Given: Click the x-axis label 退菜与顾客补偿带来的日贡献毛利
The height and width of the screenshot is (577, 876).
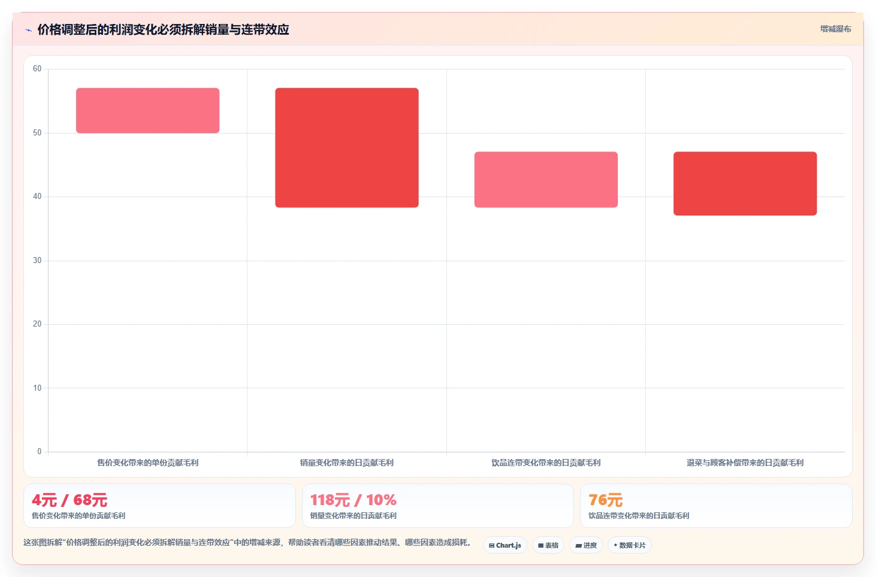Looking at the screenshot, I should (745, 463).
